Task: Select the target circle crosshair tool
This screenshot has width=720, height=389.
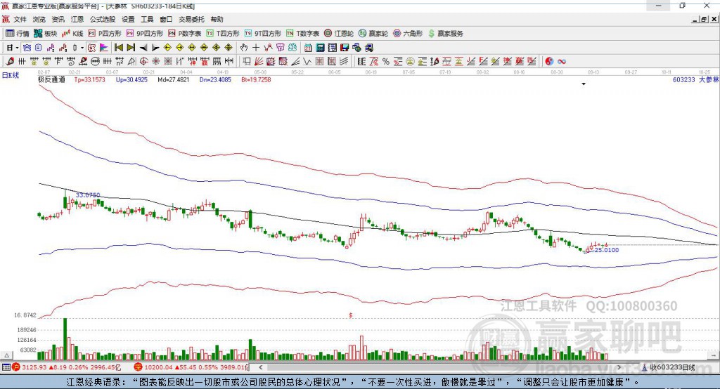Action: point(143,61)
